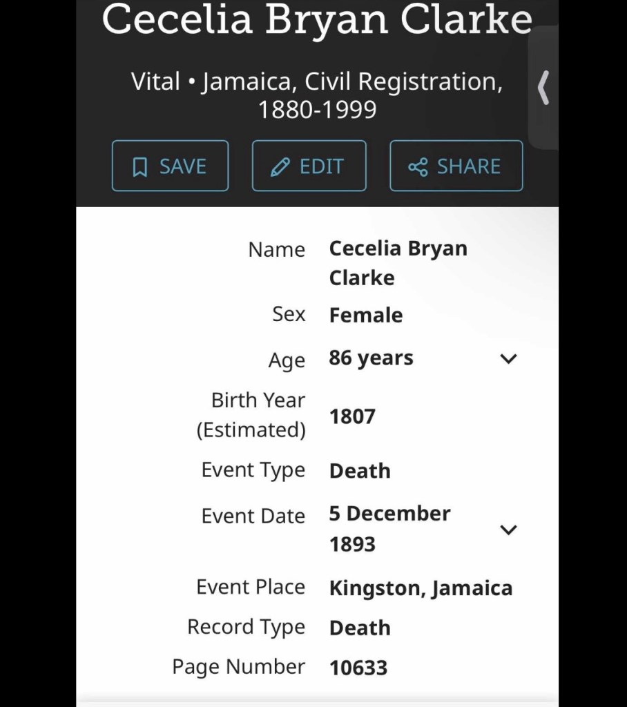The image size is (627, 707).
Task: Click the Birth Year (Estimated) field label
Action: click(x=251, y=415)
